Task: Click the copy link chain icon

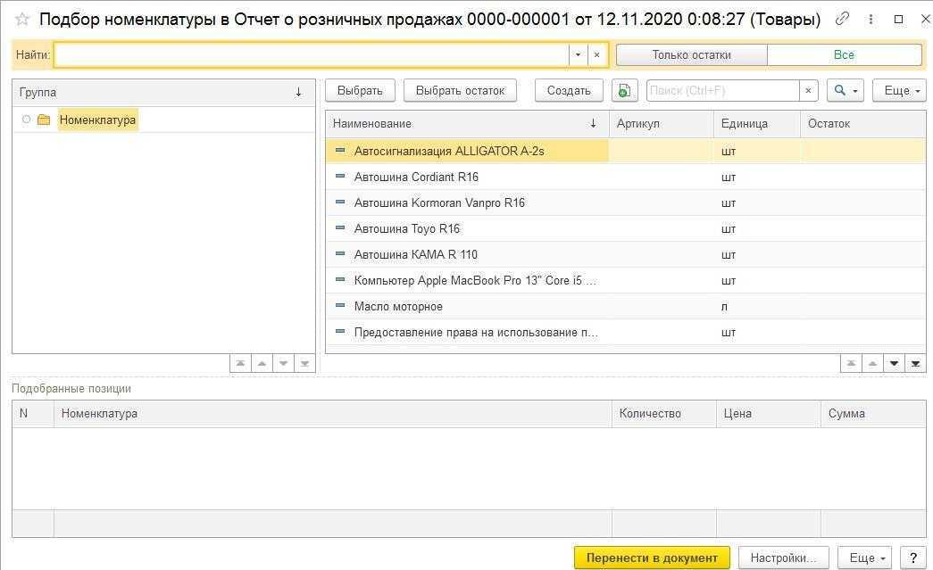Action: [x=842, y=19]
